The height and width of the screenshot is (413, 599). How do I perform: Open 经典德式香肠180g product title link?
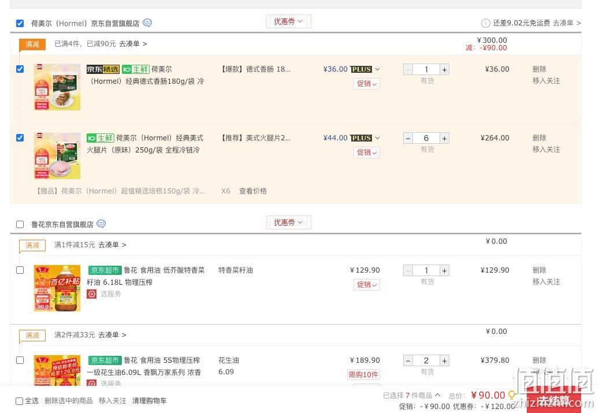(146, 75)
